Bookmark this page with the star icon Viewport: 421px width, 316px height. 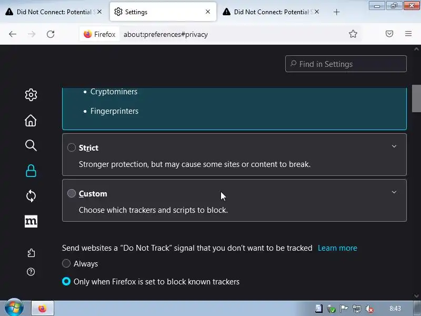tap(353, 34)
